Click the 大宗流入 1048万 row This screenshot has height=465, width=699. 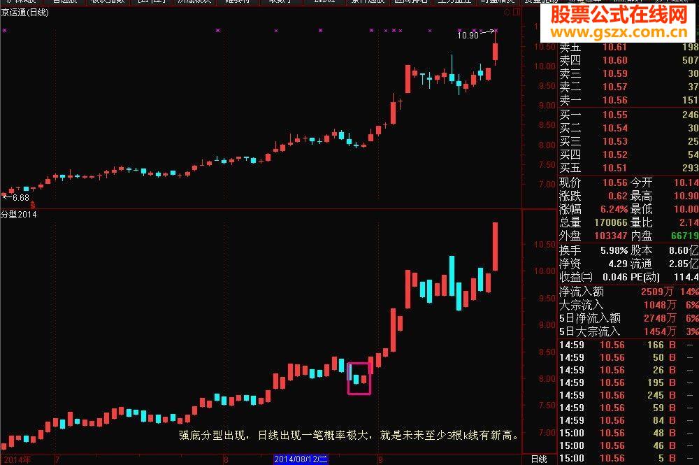pos(628,305)
